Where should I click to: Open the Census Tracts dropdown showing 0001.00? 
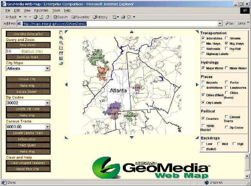point(47,127)
